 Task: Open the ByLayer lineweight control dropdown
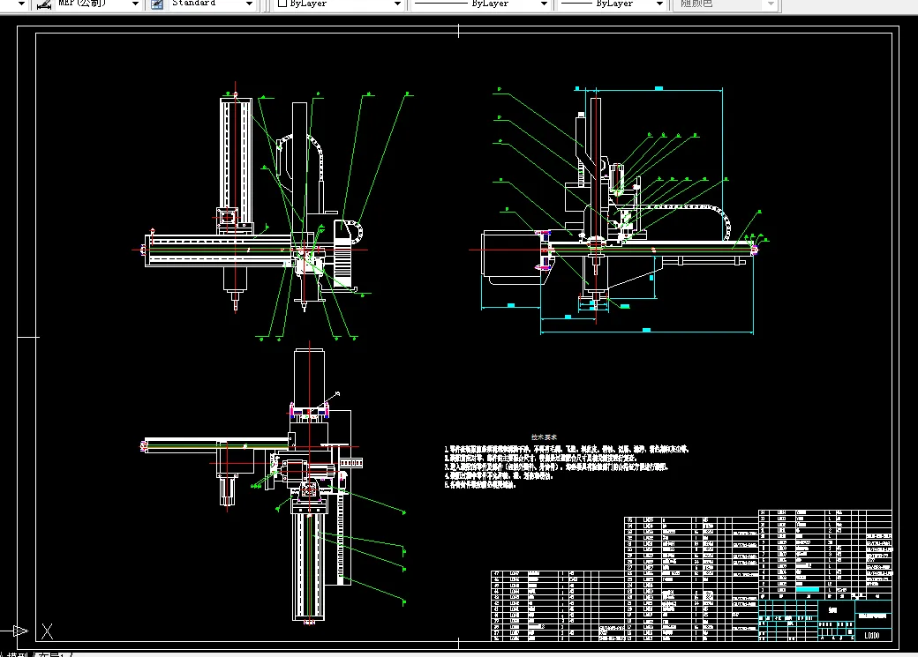pyautogui.click(x=660, y=4)
